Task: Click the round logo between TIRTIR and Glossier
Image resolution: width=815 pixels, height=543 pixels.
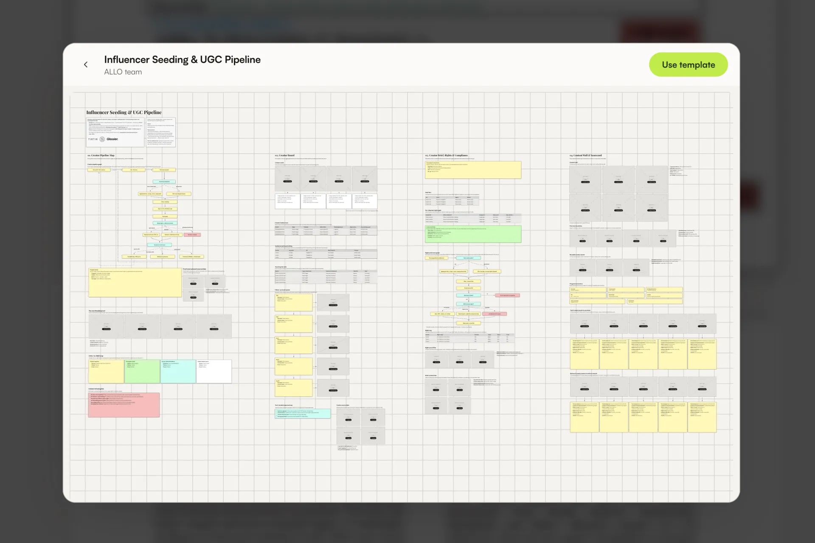Action: pyautogui.click(x=102, y=139)
